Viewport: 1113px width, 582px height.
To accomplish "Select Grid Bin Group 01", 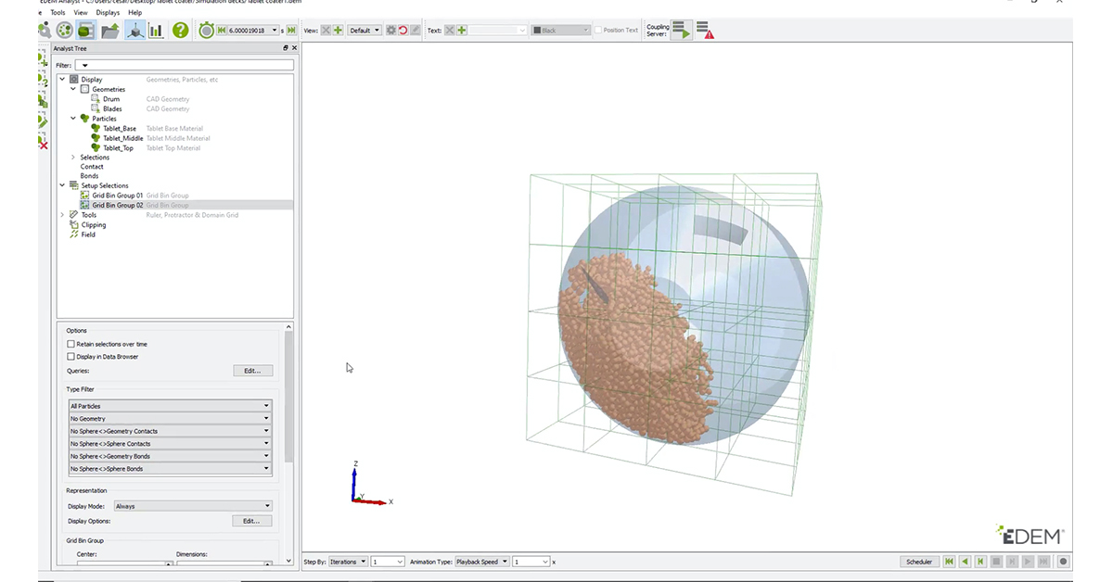I will pyautogui.click(x=118, y=196).
